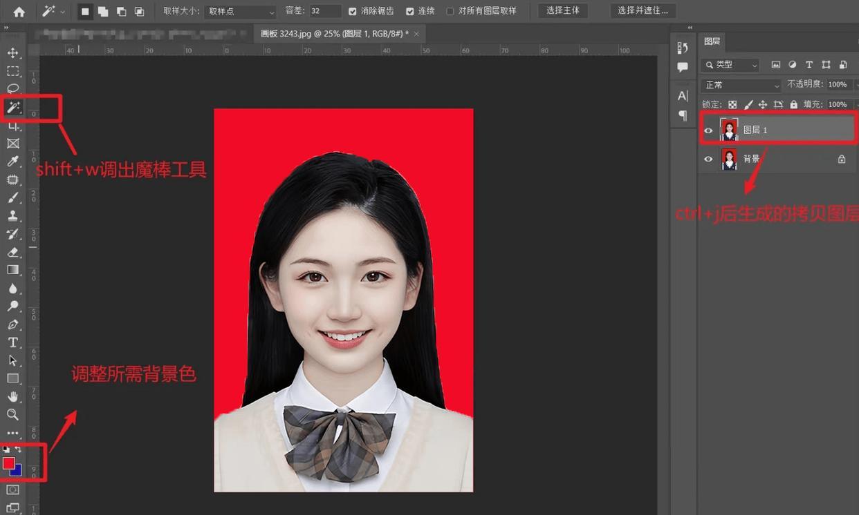Toggle type layer filter

pos(809,65)
